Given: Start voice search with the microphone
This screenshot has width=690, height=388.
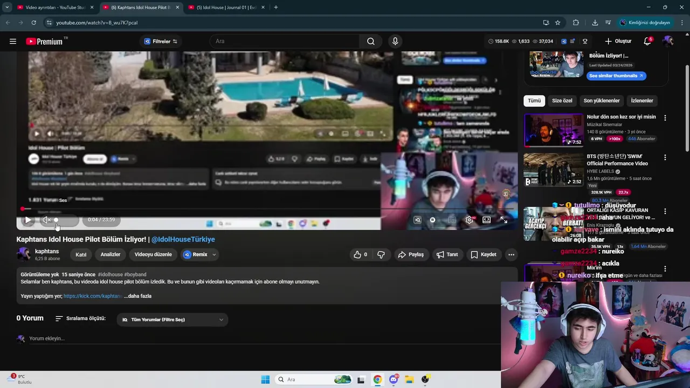Looking at the screenshot, I should (395, 41).
